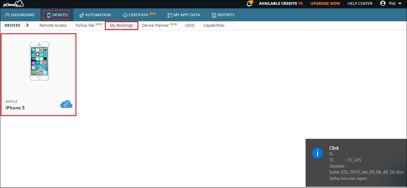Click the phone icon beside DEVICES
This screenshot has height=188, width=407.
(49, 15)
